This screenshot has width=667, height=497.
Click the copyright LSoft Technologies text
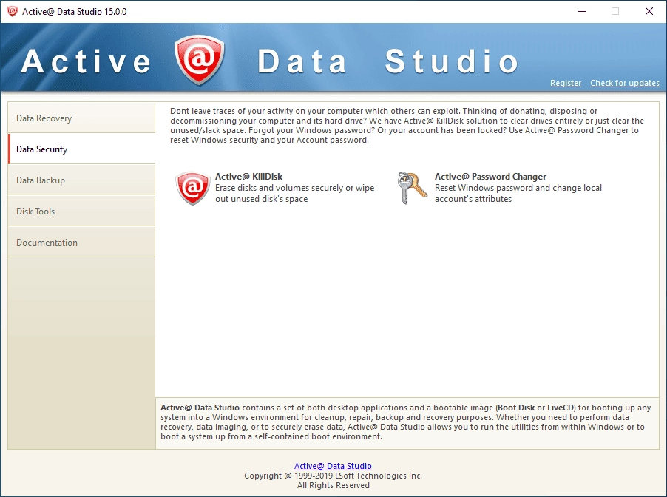(x=333, y=476)
